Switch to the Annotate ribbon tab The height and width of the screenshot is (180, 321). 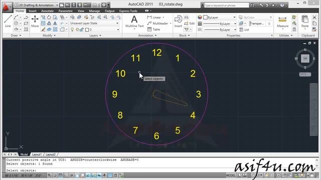47,11
